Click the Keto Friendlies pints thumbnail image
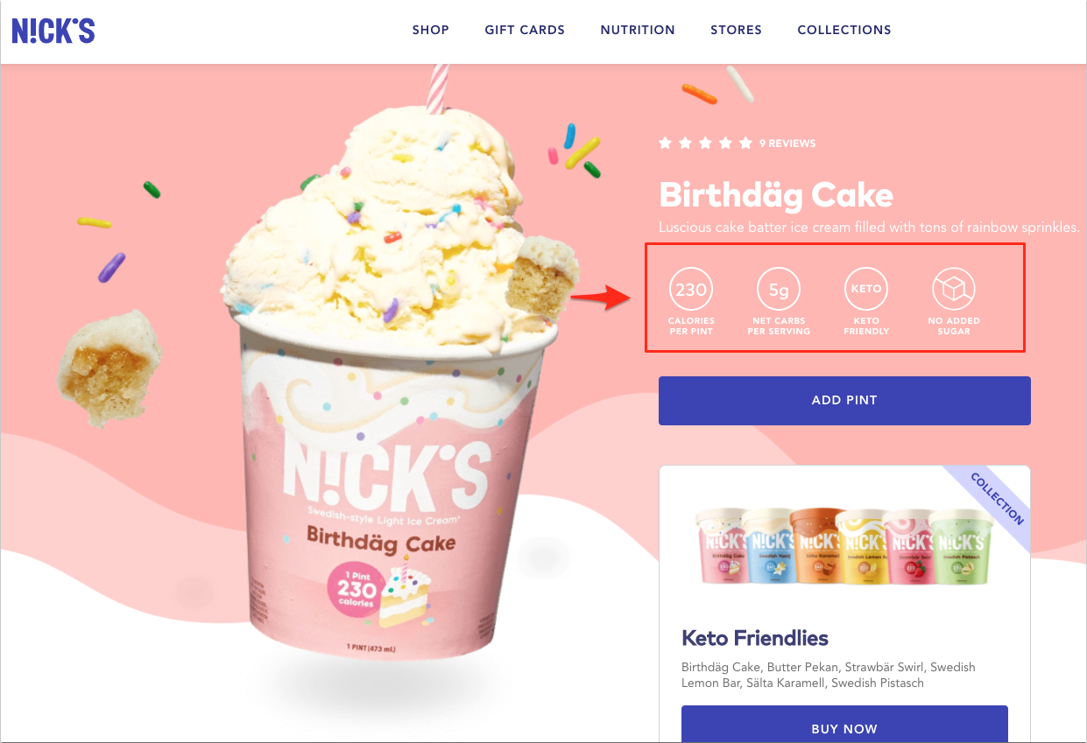The image size is (1087, 743). coord(845,546)
